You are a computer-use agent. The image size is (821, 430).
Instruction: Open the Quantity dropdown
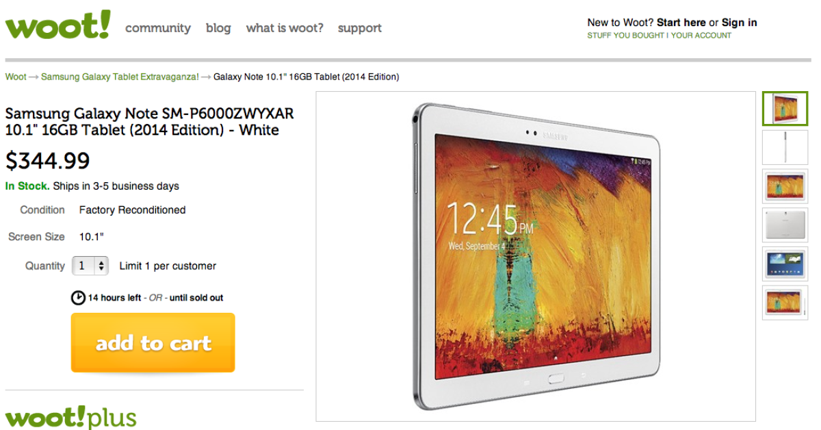90,266
